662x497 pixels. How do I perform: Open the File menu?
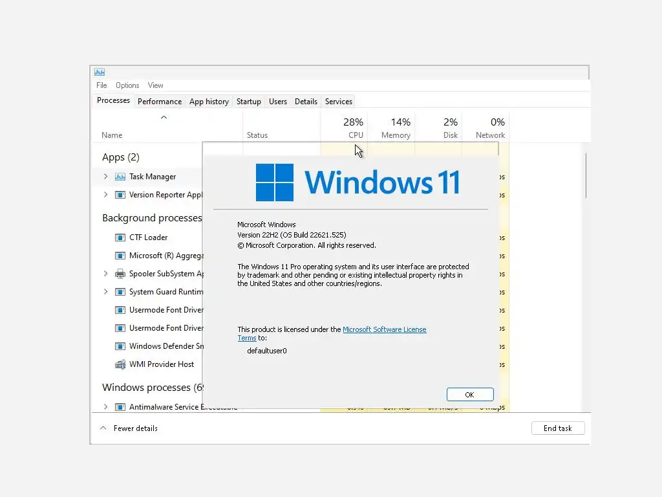coord(101,85)
